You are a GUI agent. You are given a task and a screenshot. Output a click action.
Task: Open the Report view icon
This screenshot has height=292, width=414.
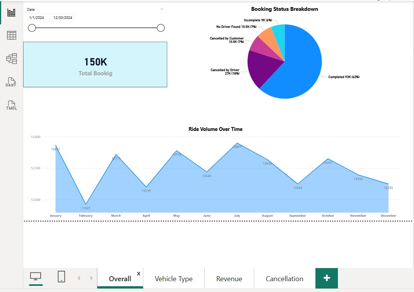(11, 12)
